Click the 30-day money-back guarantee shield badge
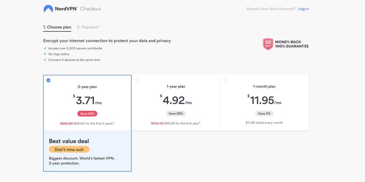This screenshot has height=182, width=365. coord(268,44)
